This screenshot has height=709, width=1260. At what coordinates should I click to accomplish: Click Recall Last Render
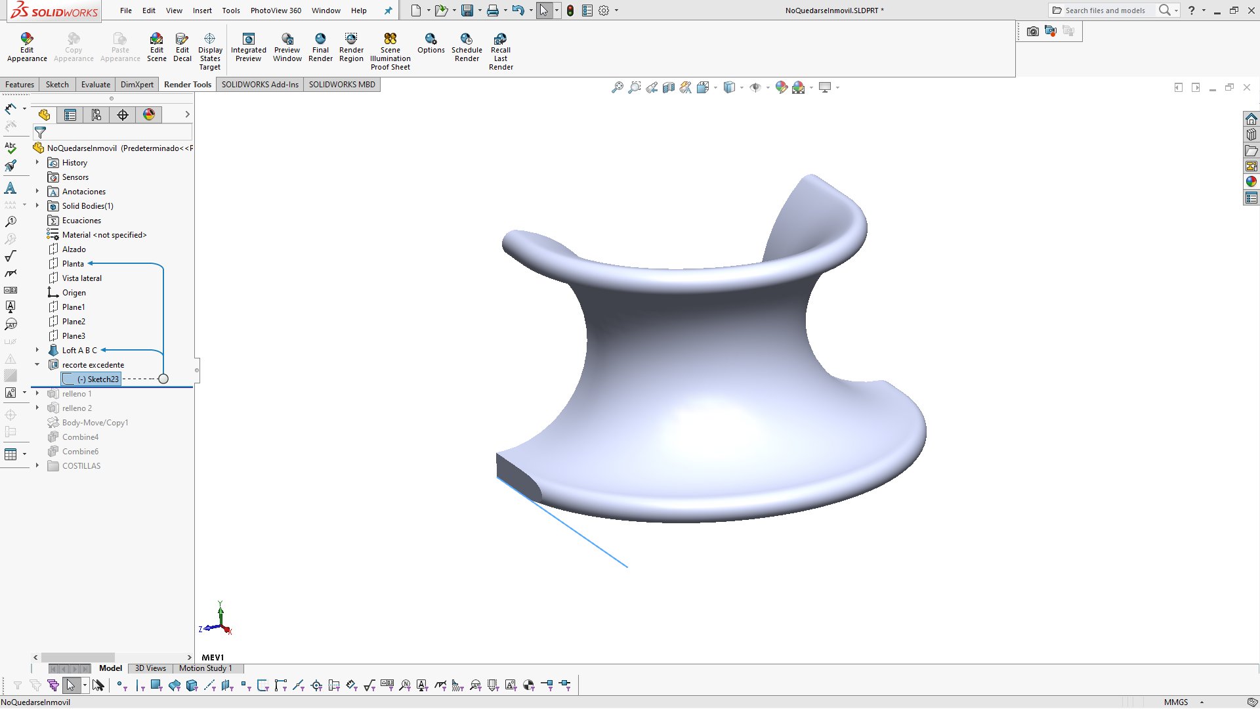pyautogui.click(x=501, y=52)
